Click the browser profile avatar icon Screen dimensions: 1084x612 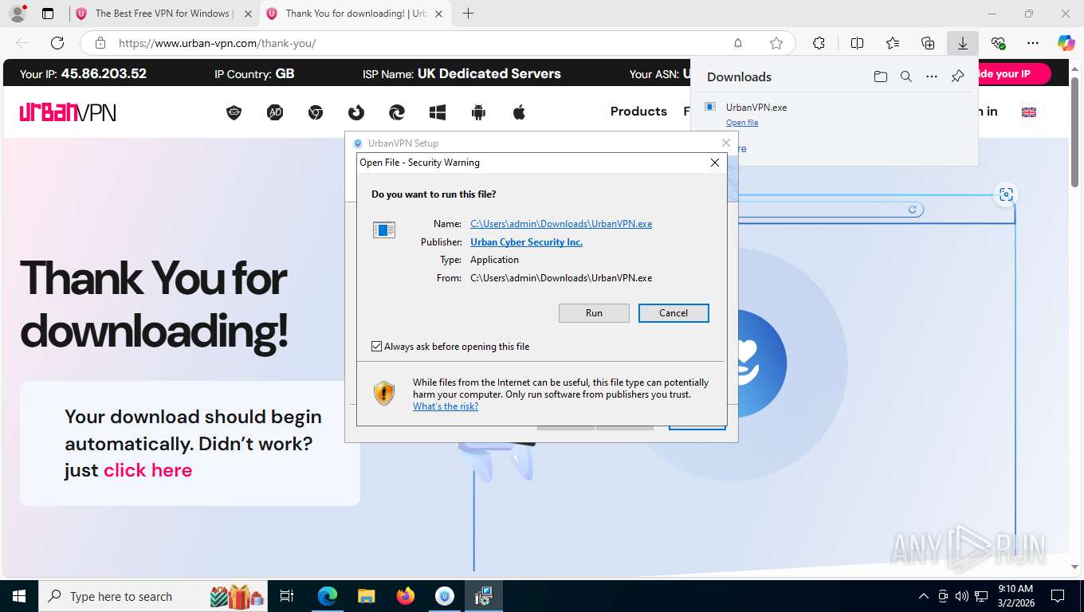[17, 14]
